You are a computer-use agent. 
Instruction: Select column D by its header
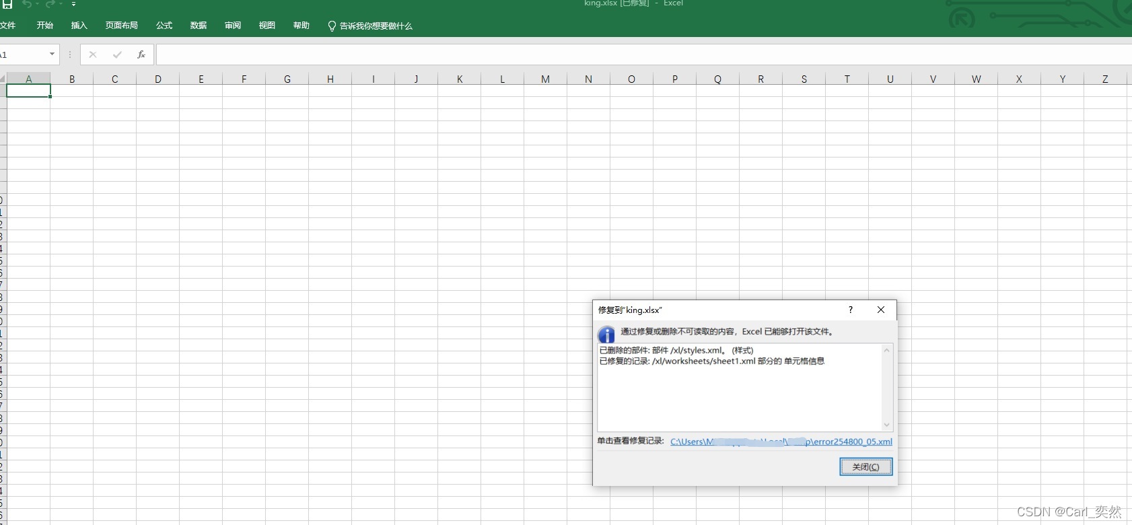tap(158, 79)
